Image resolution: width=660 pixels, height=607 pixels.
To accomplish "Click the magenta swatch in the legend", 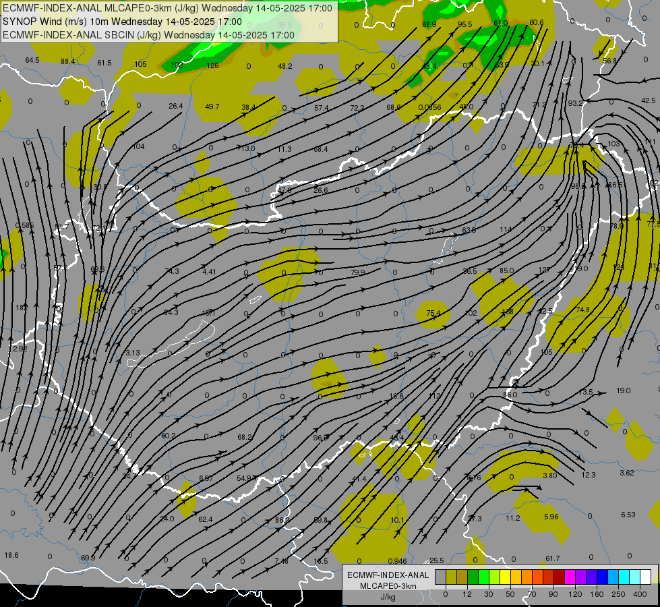I will click(570, 577).
